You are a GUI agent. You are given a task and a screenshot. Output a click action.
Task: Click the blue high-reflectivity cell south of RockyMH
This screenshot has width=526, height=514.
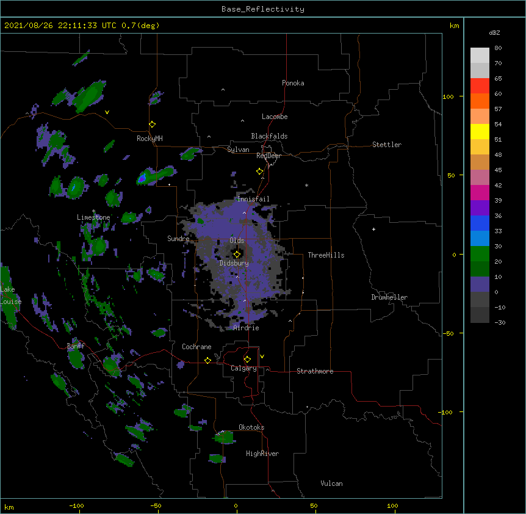[142, 178]
